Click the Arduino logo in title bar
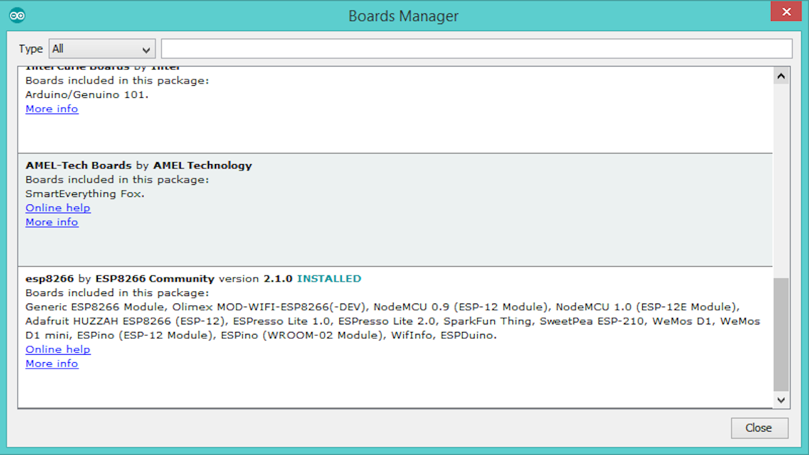 point(18,16)
